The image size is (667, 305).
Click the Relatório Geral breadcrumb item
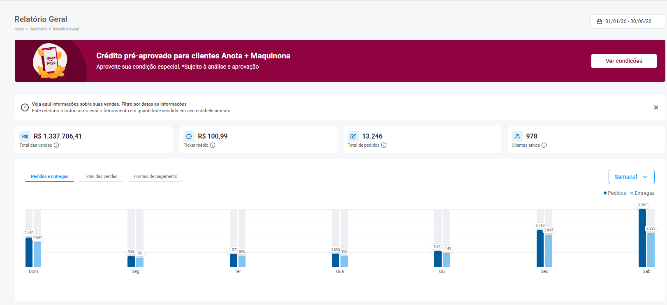[x=66, y=29]
